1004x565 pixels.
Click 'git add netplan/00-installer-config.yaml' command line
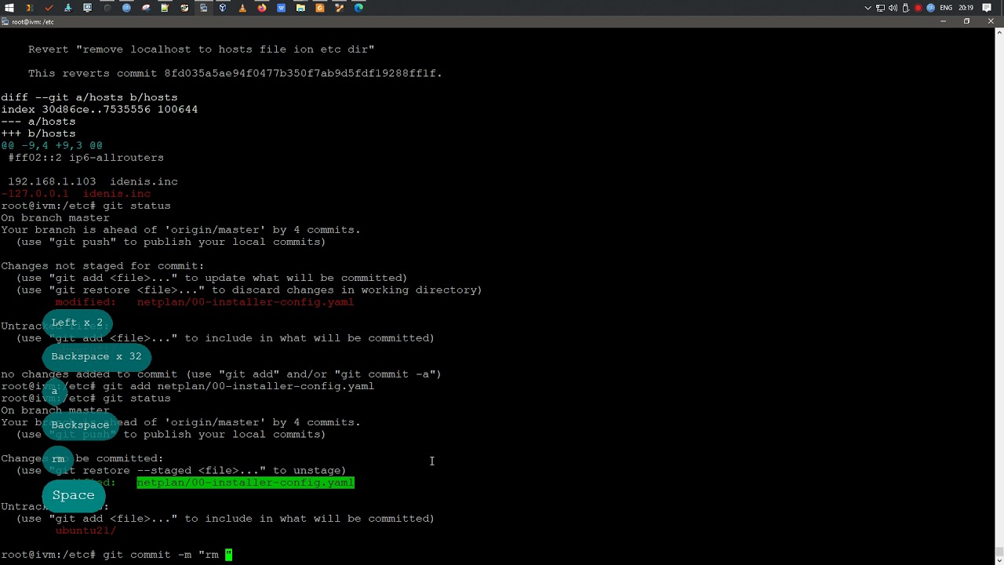pos(187,386)
